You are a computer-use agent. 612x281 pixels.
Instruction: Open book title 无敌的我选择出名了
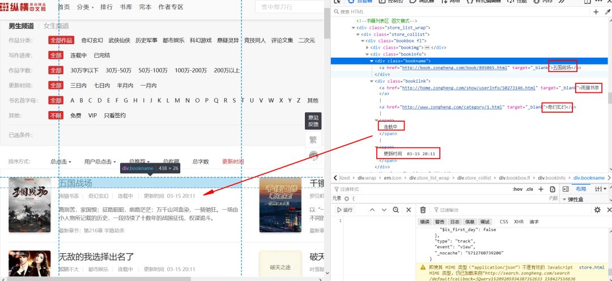click(x=96, y=257)
